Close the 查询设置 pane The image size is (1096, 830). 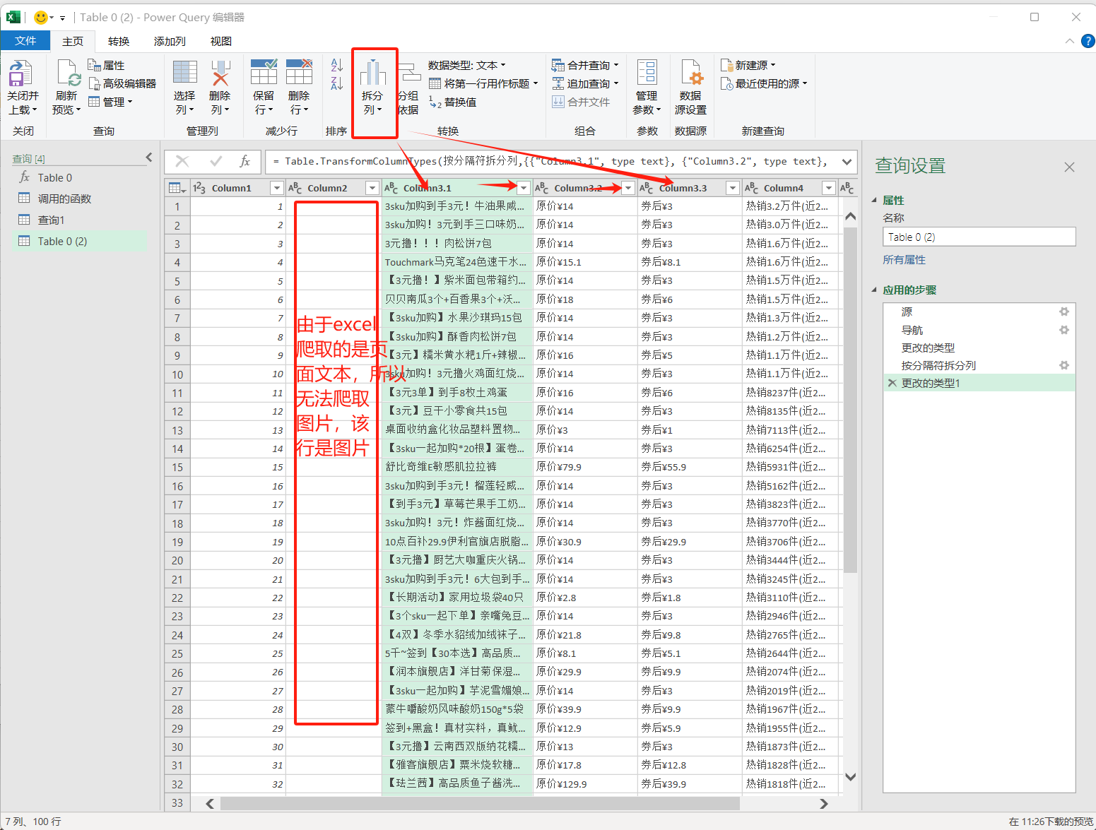tap(1069, 167)
